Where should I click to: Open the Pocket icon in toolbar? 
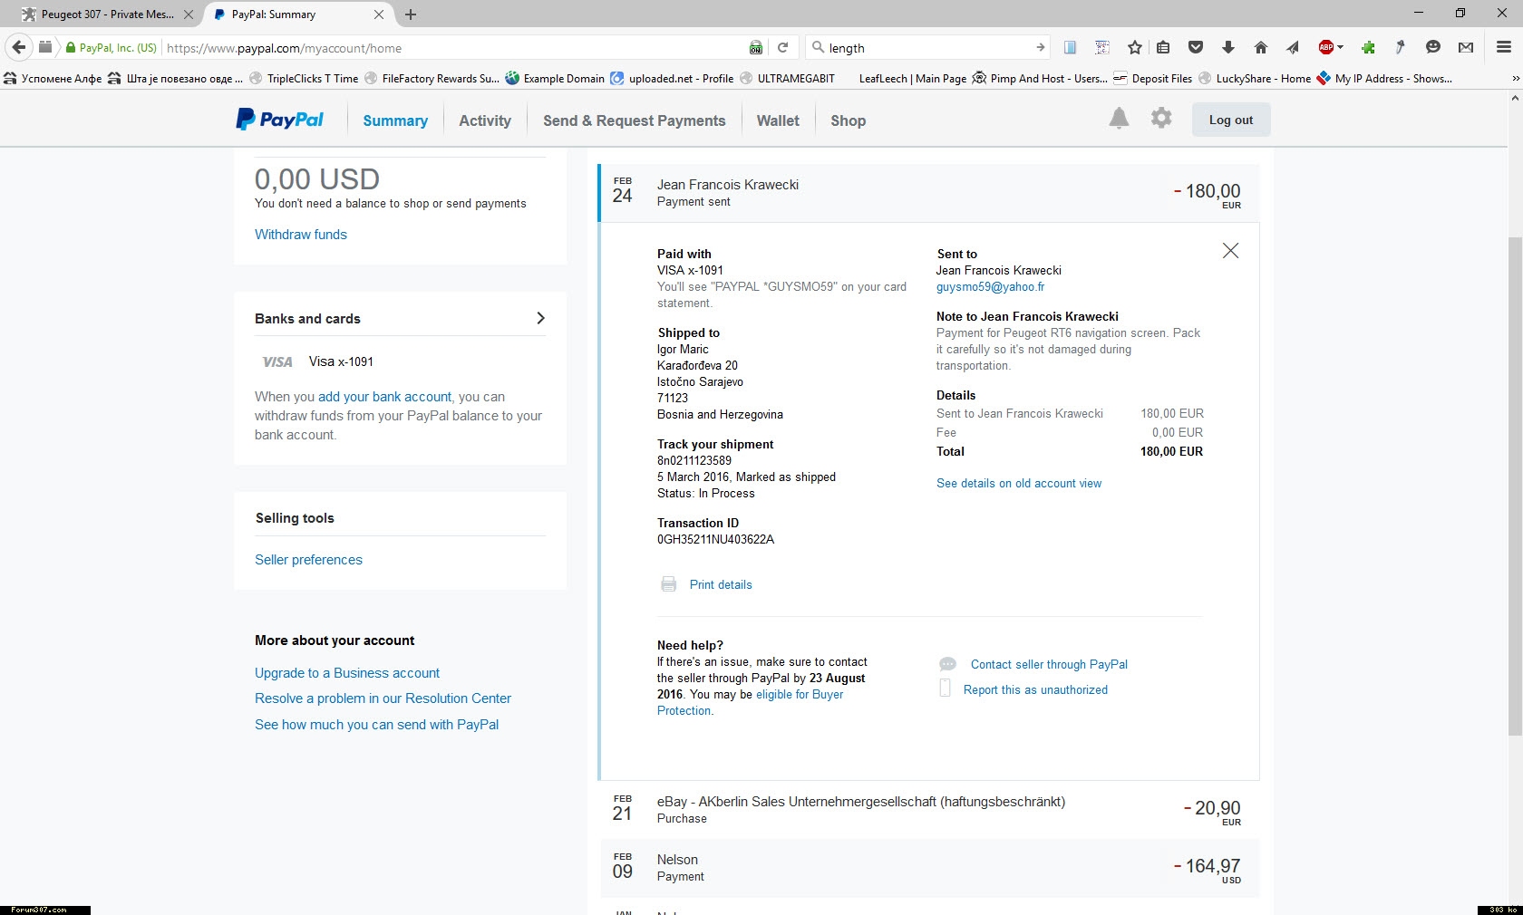(x=1196, y=48)
